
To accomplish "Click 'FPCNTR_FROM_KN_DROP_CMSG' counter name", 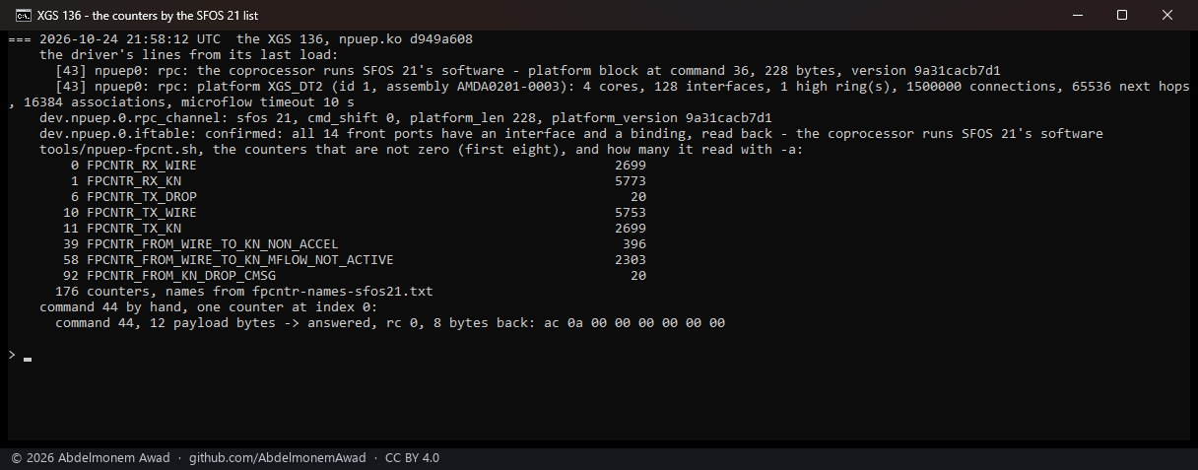I will 181,276.
